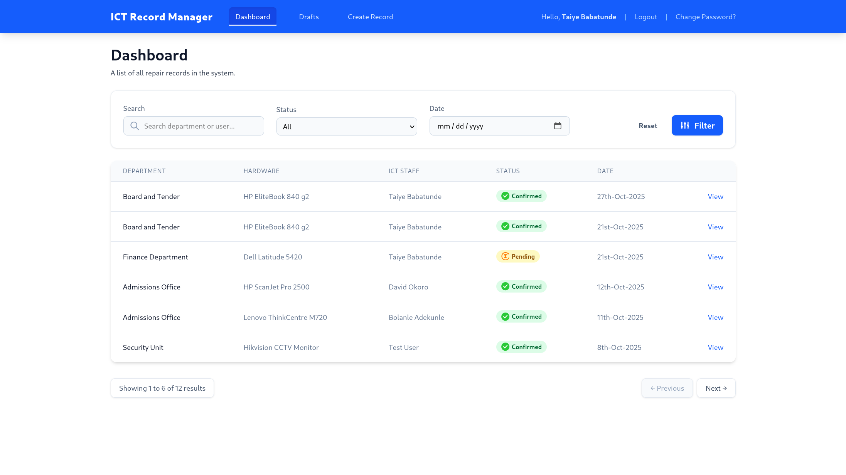Focus the search department or user field

tap(201, 126)
